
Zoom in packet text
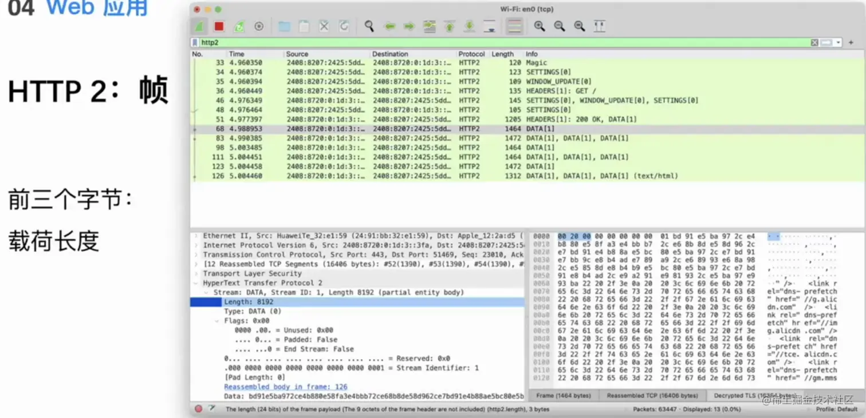pyautogui.click(x=540, y=26)
